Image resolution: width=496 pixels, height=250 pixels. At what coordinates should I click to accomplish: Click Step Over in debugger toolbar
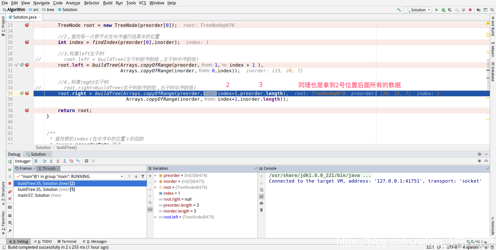(44, 161)
